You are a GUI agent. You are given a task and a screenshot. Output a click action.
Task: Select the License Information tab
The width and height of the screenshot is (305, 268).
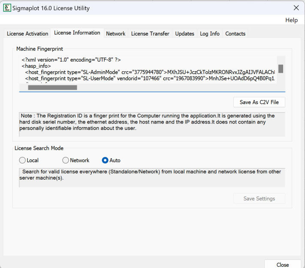(x=77, y=33)
